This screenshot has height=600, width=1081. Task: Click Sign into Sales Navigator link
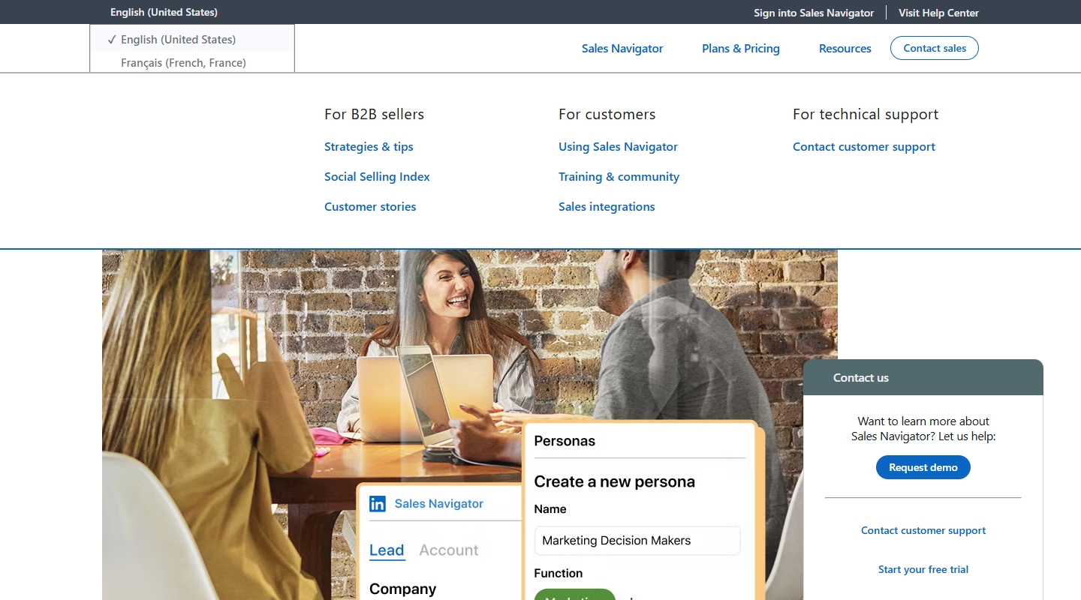coord(814,13)
